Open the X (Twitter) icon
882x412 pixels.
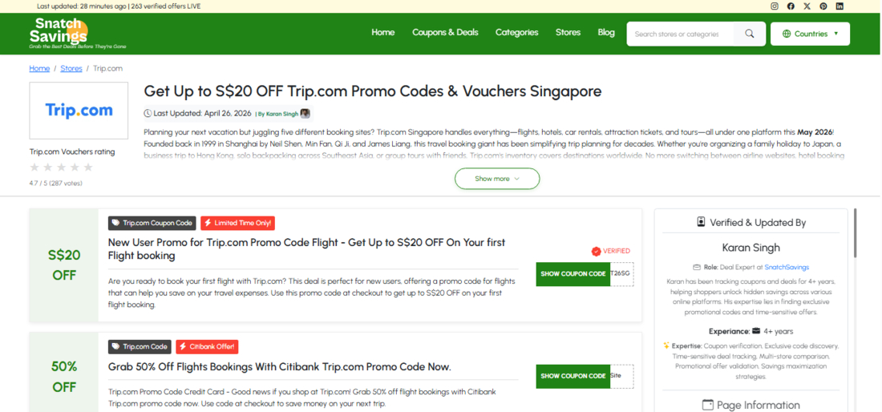[x=807, y=6]
